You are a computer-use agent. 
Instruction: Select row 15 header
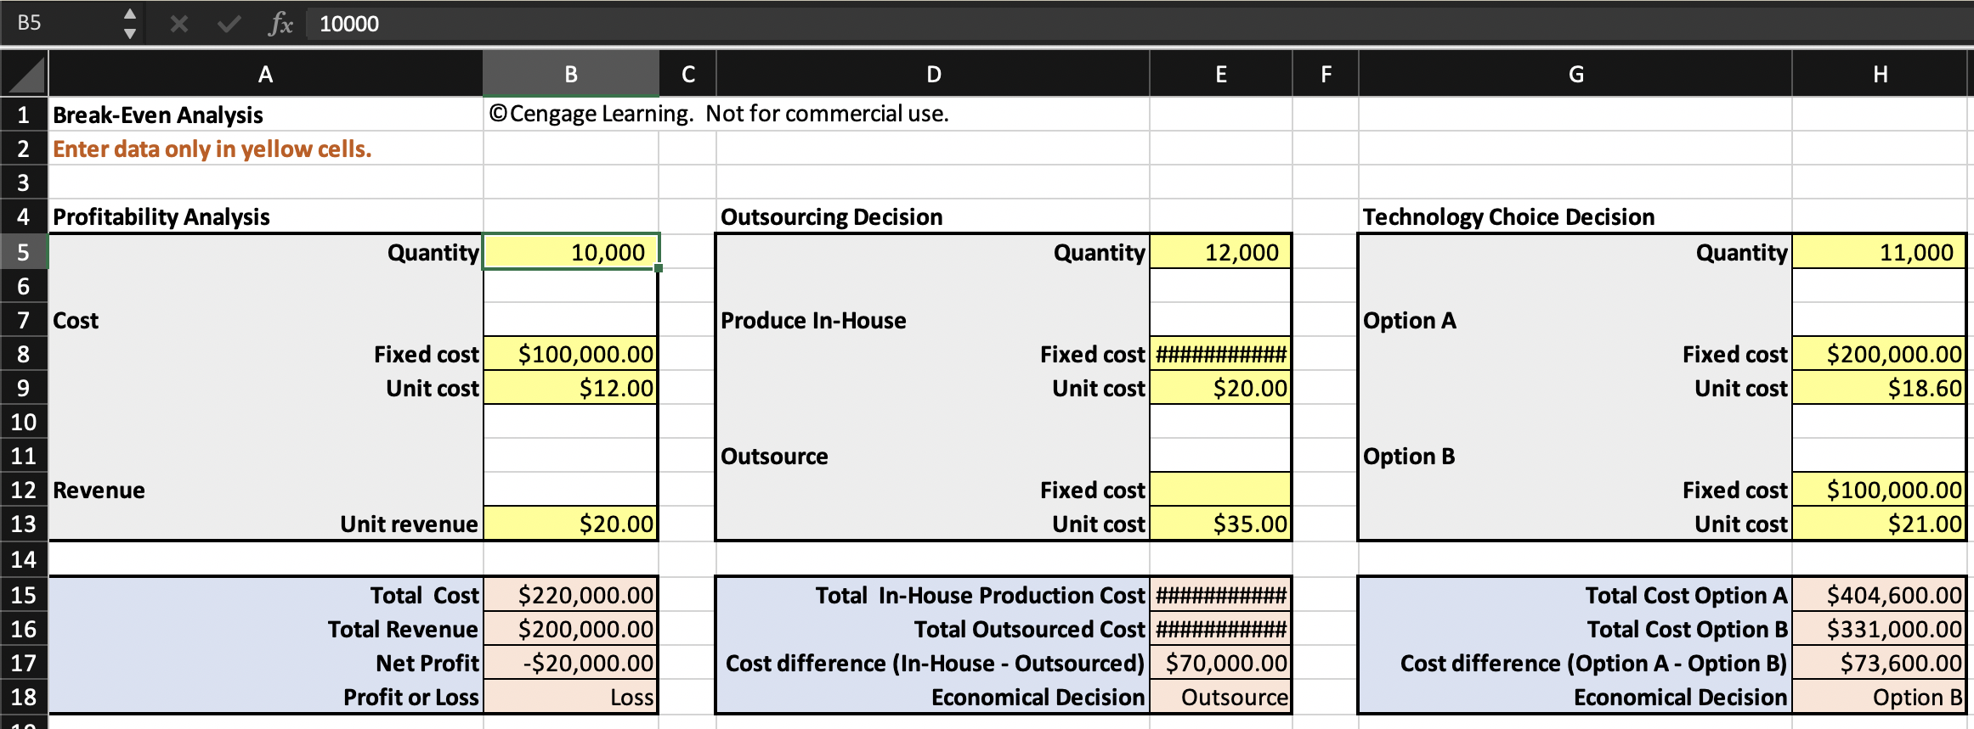click(24, 595)
